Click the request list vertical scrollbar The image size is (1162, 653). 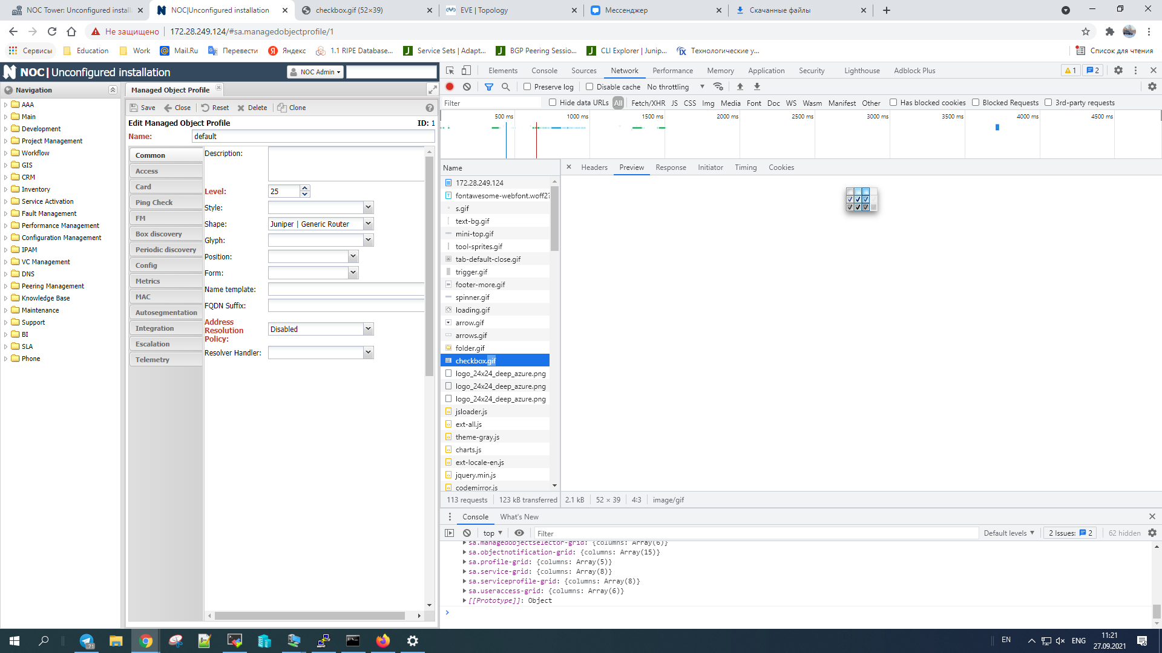554,218
